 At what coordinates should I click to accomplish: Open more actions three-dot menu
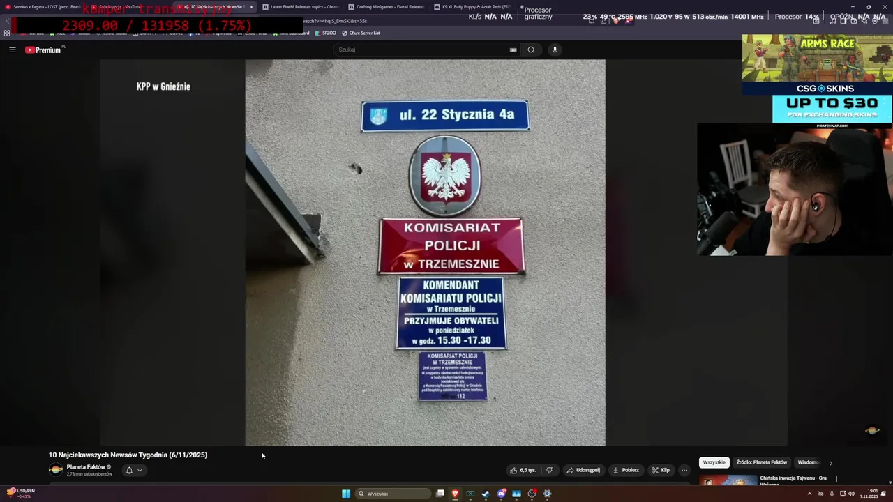[684, 470]
